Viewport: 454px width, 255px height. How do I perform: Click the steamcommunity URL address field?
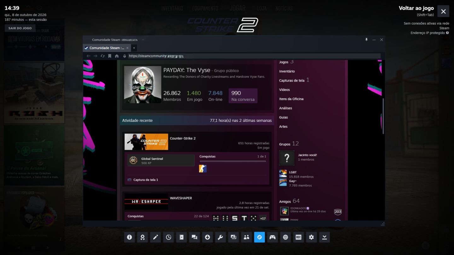tap(254, 56)
